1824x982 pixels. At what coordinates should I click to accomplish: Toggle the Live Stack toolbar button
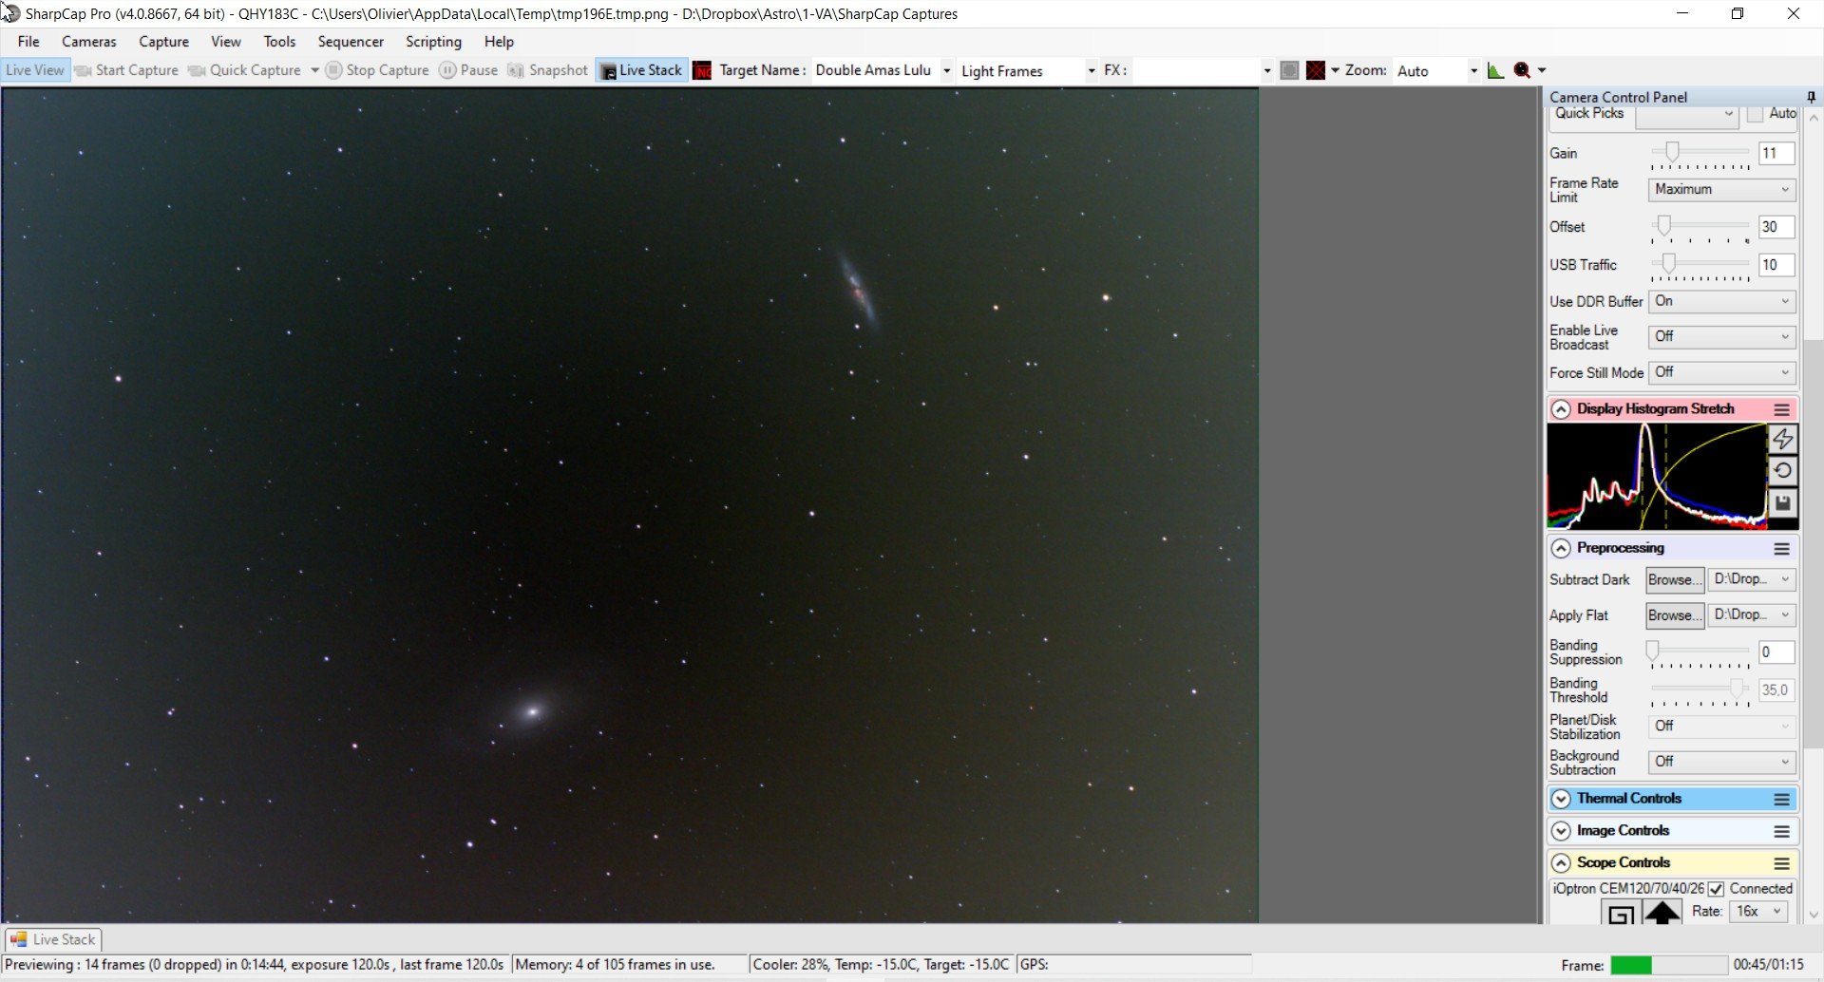(x=641, y=70)
